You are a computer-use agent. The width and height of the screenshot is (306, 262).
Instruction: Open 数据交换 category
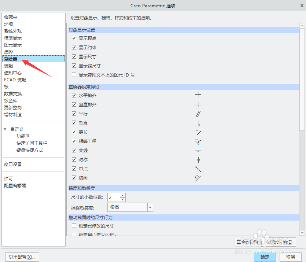pos(13,94)
